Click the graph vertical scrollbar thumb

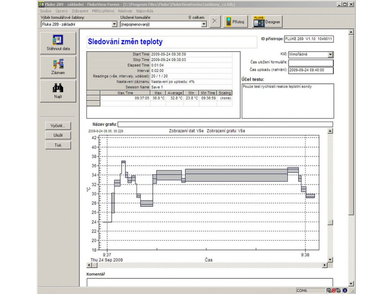(x=330, y=222)
